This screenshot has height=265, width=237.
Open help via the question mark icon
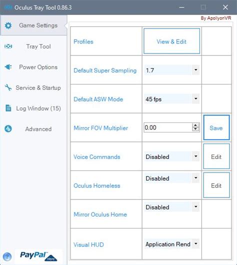tap(7, 257)
